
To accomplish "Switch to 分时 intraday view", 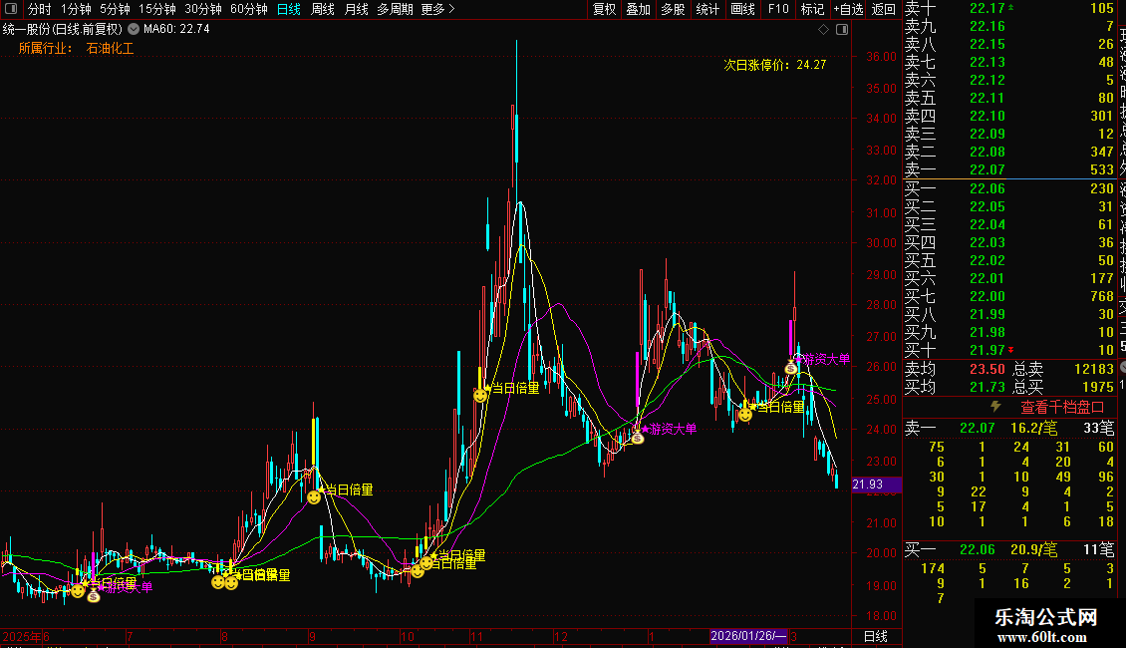I will 40,9.
